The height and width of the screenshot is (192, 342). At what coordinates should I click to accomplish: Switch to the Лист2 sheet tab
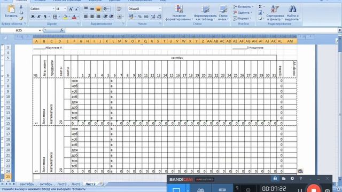point(90,184)
